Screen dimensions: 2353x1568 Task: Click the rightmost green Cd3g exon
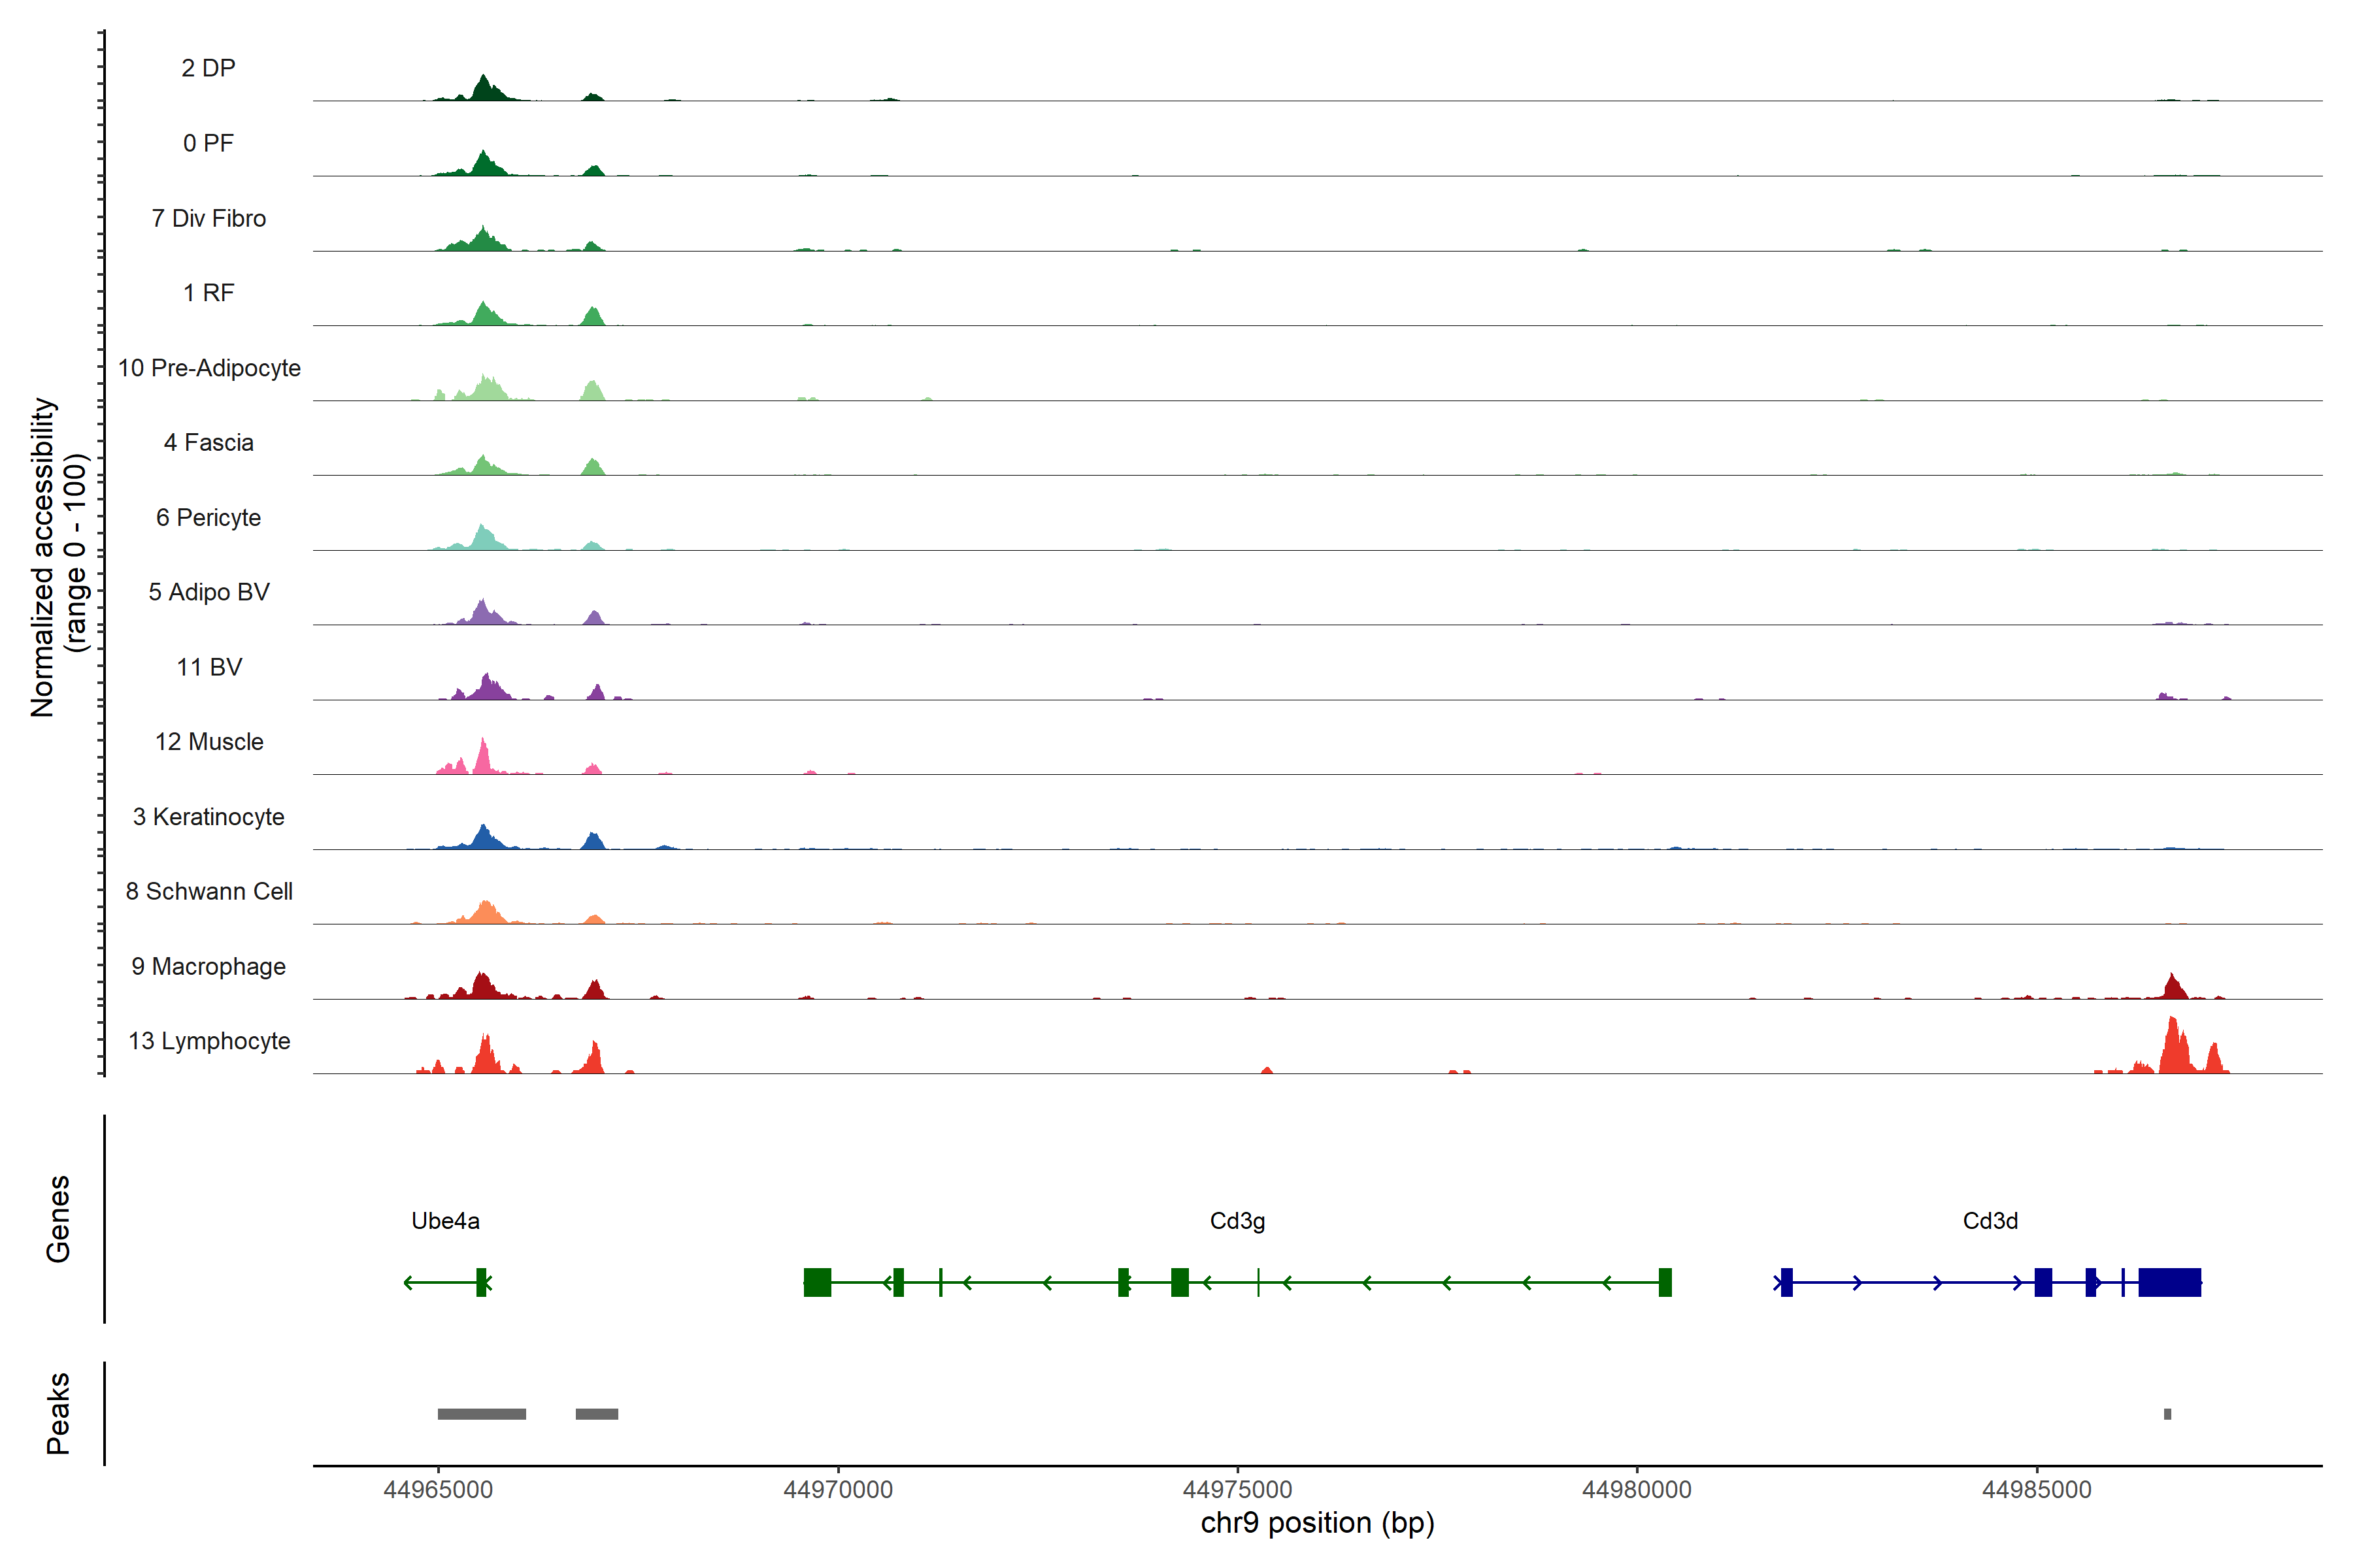pos(1665,1282)
